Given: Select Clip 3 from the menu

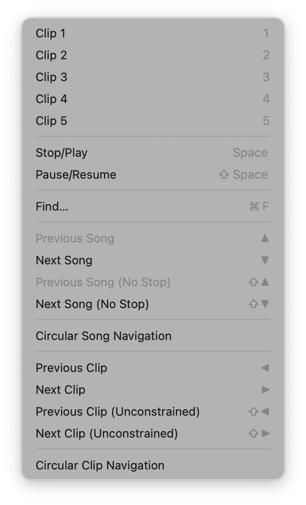Looking at the screenshot, I should (51, 77).
